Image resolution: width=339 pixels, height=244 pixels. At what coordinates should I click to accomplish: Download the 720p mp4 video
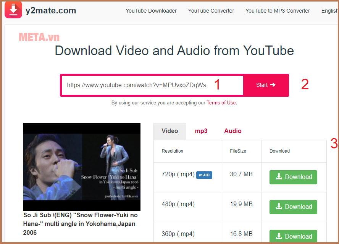(x=293, y=177)
